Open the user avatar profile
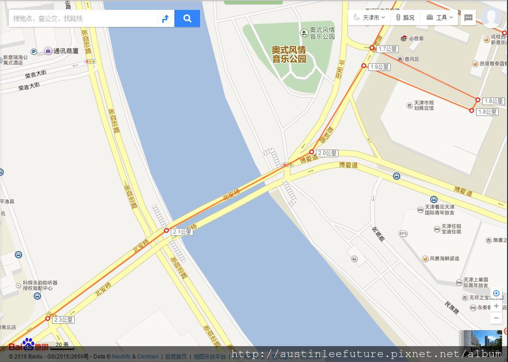 (x=492, y=17)
